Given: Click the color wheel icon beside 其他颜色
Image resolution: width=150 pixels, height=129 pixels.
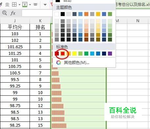Looking at the screenshot, I should tap(58, 63).
